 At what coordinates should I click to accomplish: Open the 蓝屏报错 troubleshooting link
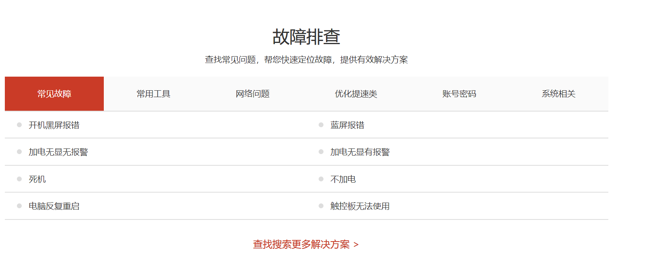click(347, 125)
